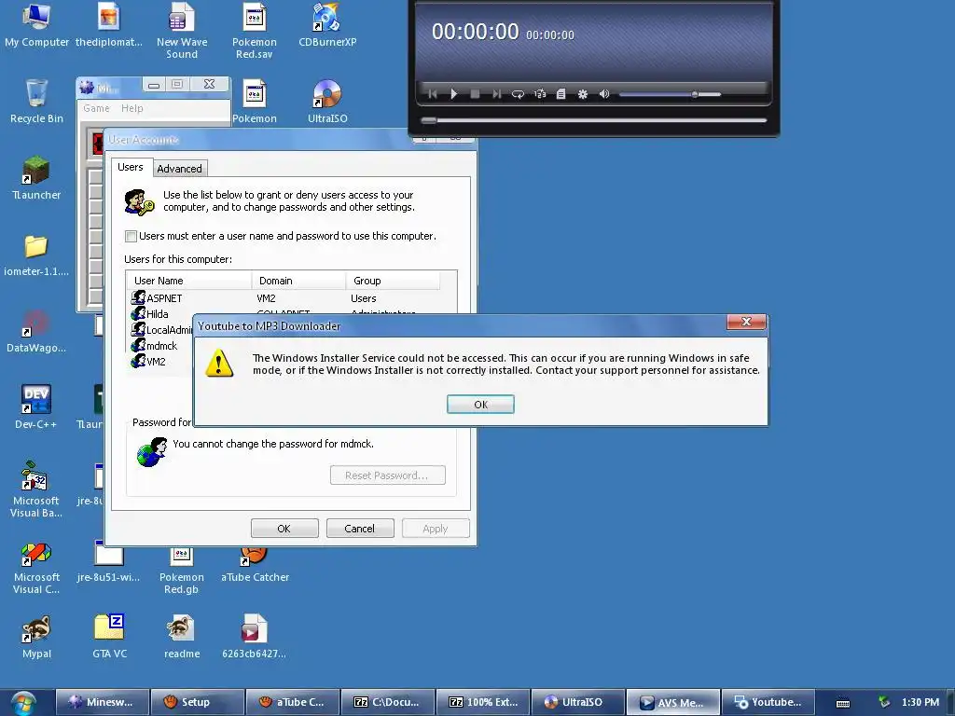The height and width of the screenshot is (716, 955).
Task: Play media in AVS Media Player
Action: 454,94
